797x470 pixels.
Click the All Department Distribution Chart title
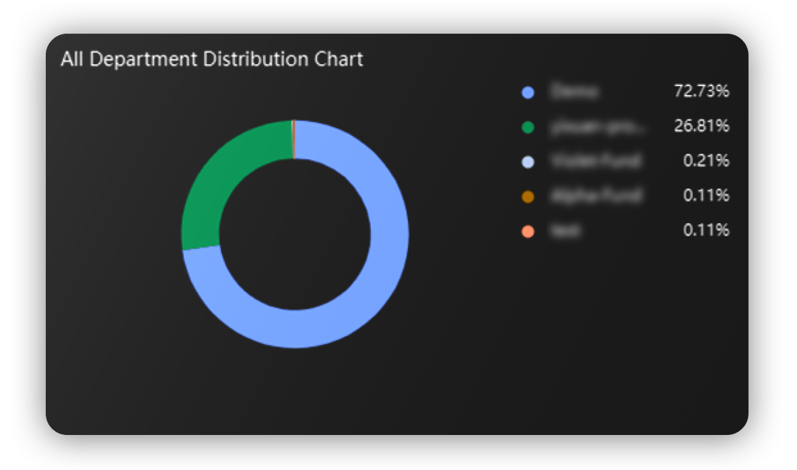211,59
